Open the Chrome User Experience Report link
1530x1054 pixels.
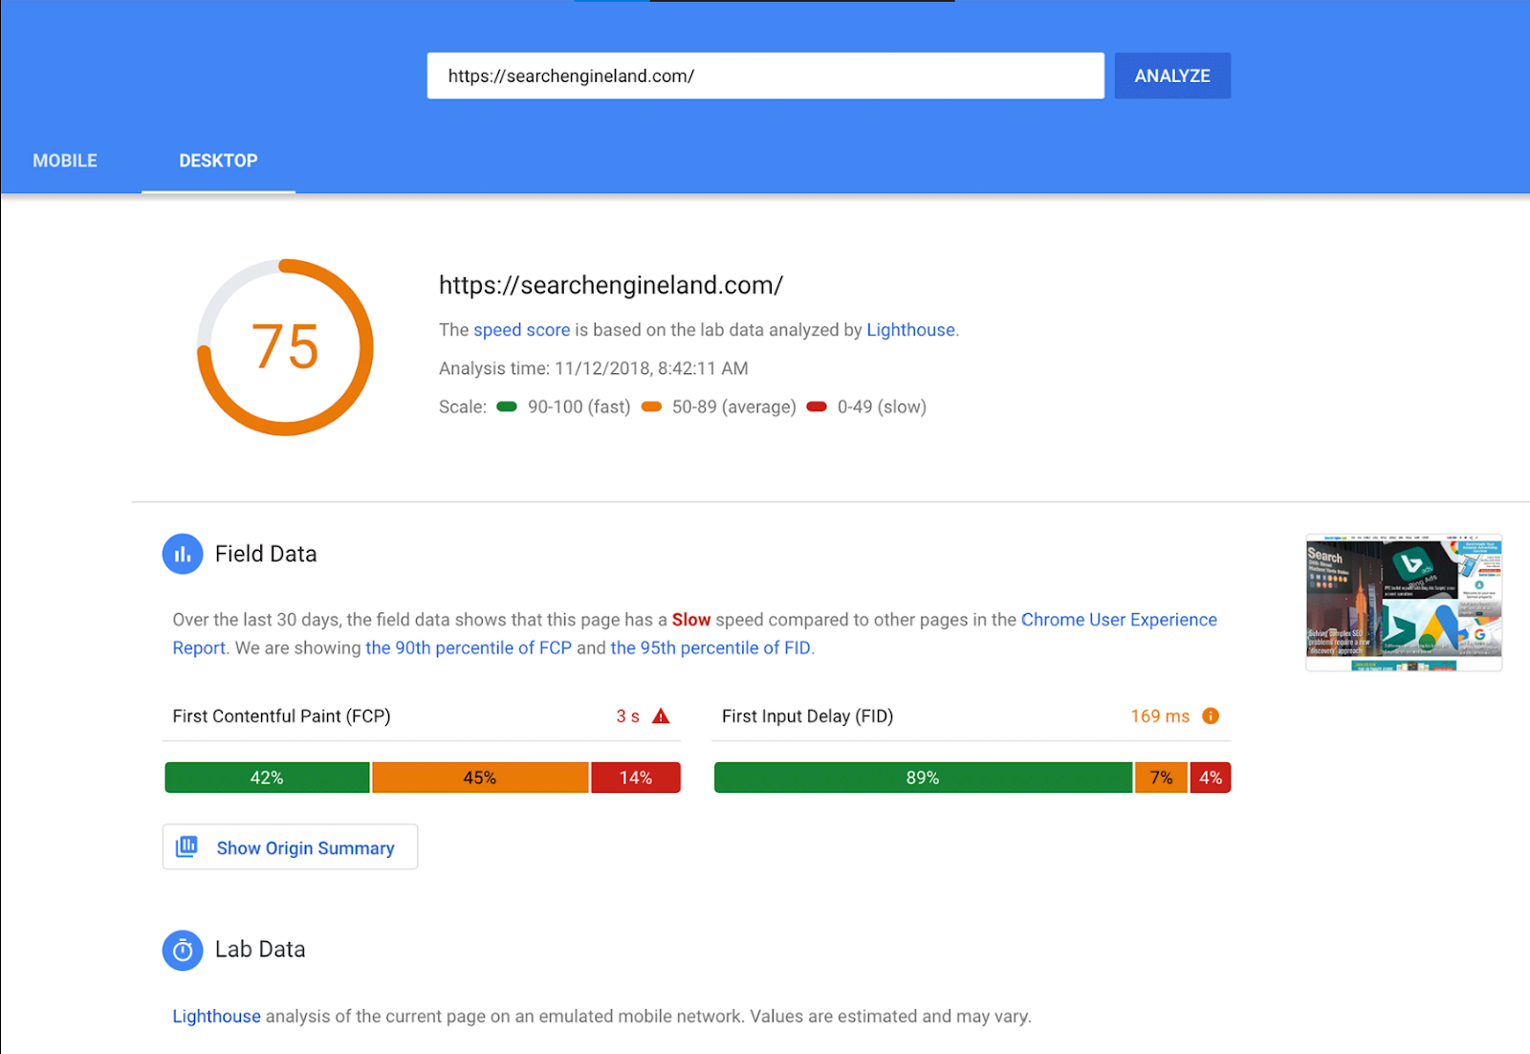coord(694,633)
